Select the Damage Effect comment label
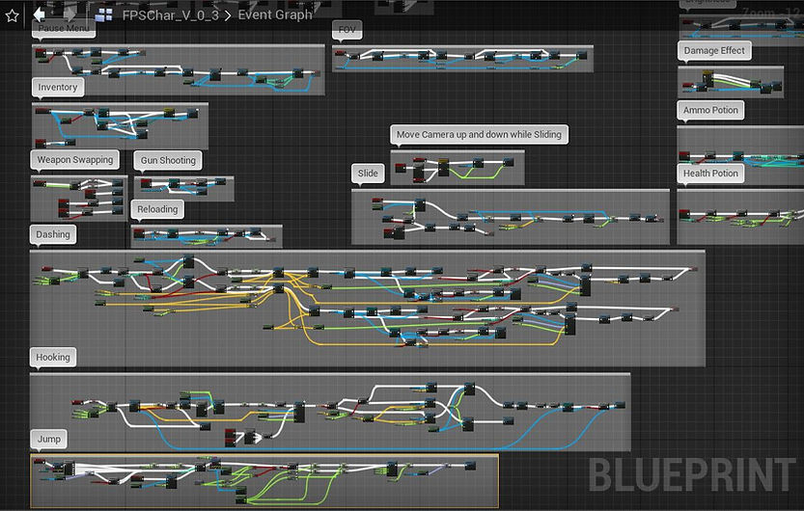This screenshot has height=511, width=804. (714, 50)
